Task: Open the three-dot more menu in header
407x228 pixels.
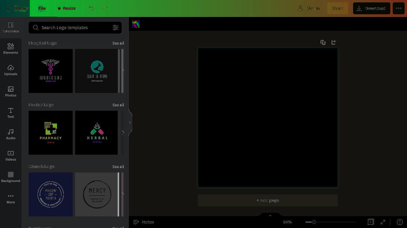Action: coord(399,8)
